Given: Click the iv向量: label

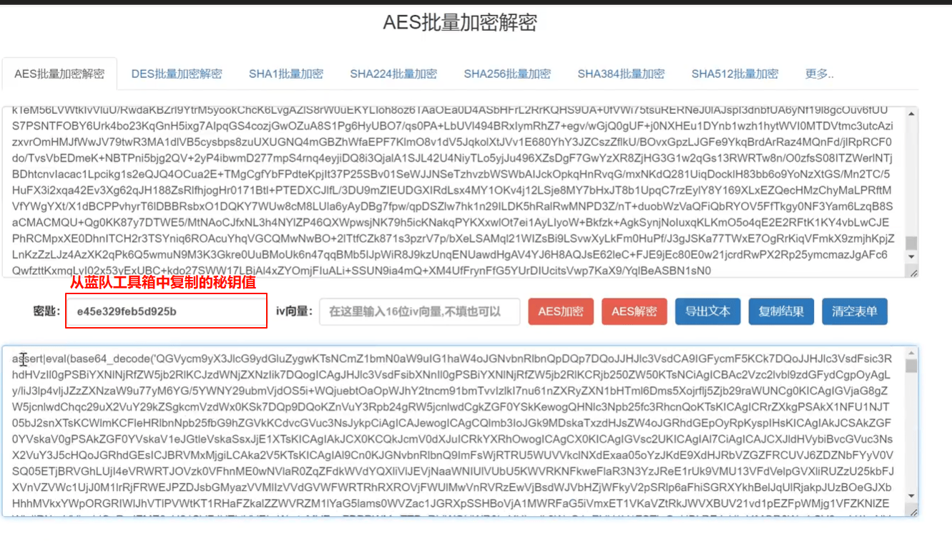Looking at the screenshot, I should tap(295, 311).
